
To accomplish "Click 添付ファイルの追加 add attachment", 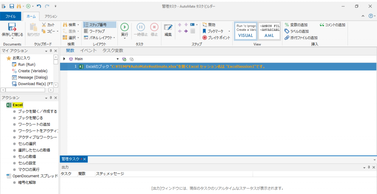I will [x=301, y=38].
